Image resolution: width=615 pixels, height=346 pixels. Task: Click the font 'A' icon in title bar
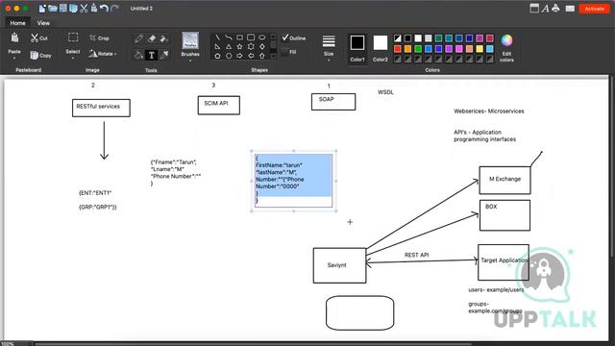pos(545,9)
